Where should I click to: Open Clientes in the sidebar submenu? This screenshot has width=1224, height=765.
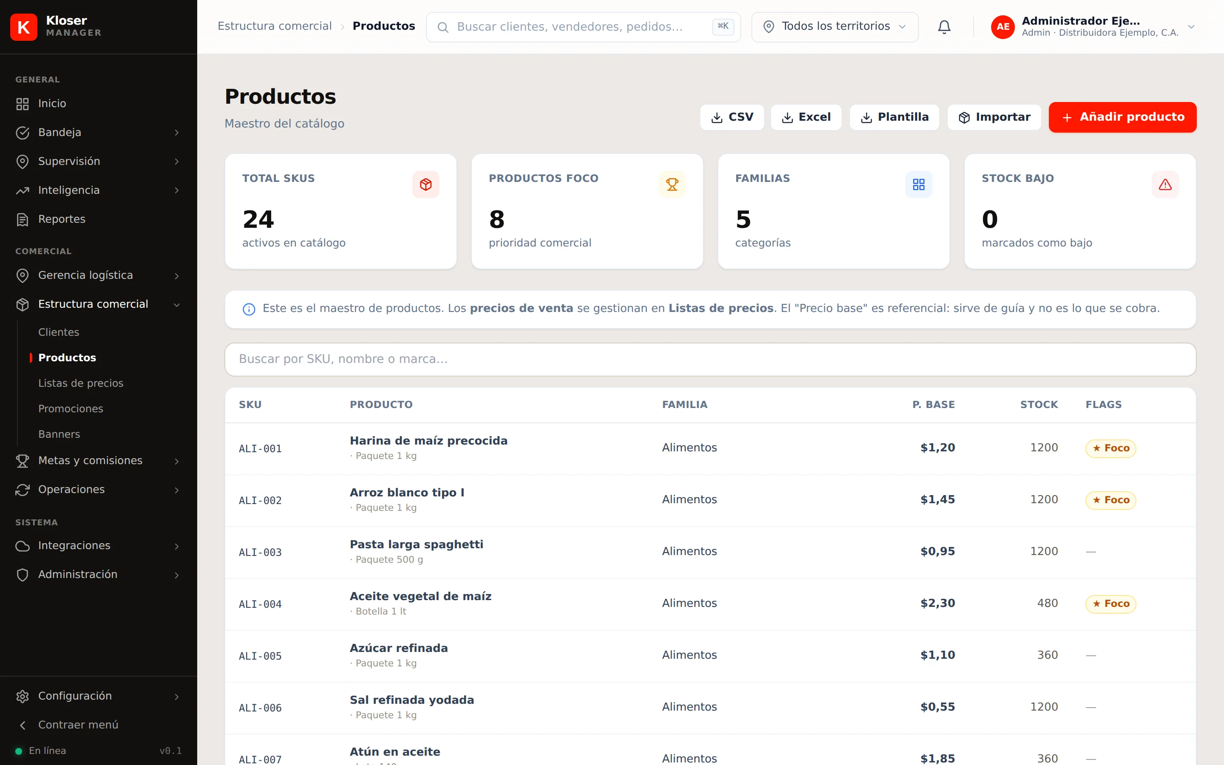59,332
